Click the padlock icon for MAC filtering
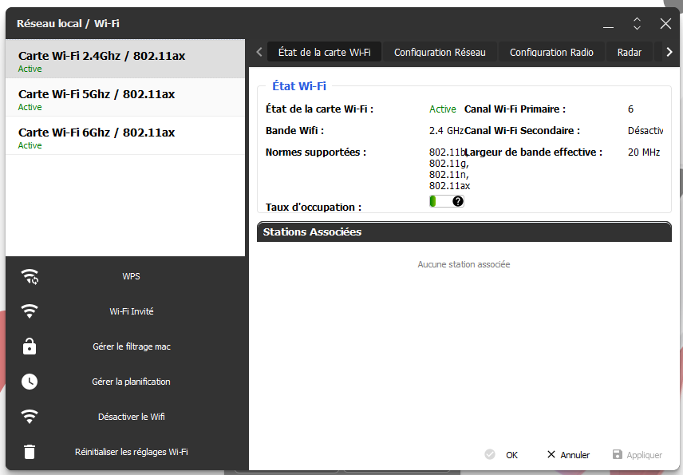The image size is (683, 475). [30, 346]
